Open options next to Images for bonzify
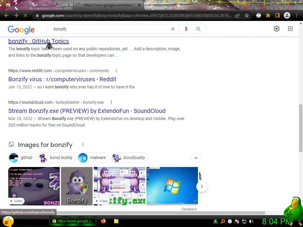 83,145
